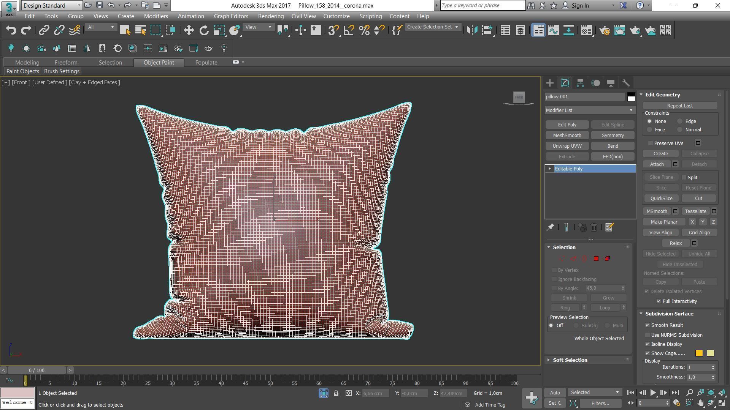Uncheck the Smooth Result checkbox

tap(647, 325)
